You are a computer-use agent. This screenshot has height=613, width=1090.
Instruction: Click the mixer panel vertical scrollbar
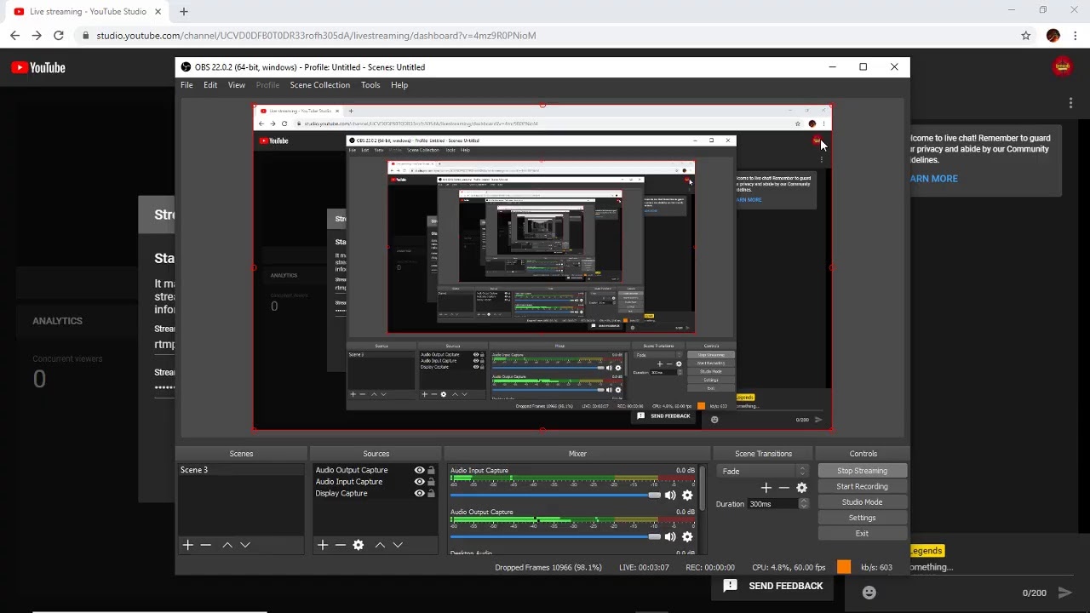point(703,488)
